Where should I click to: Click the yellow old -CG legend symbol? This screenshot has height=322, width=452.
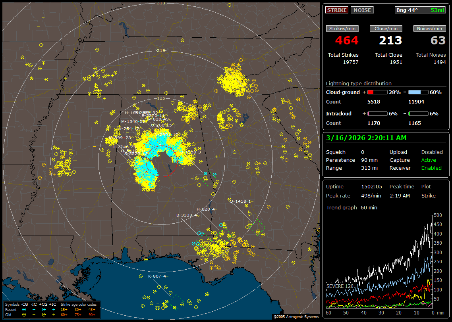coord(24,314)
